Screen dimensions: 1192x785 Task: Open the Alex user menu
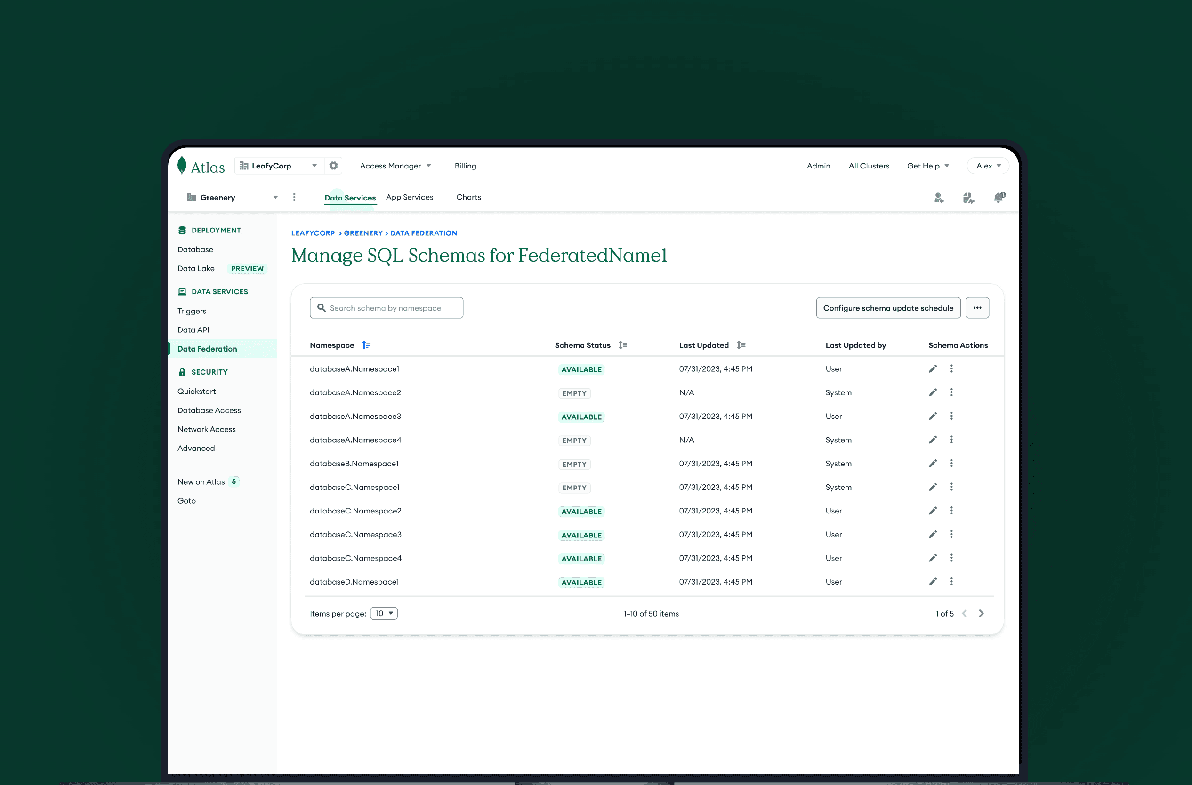click(988, 166)
